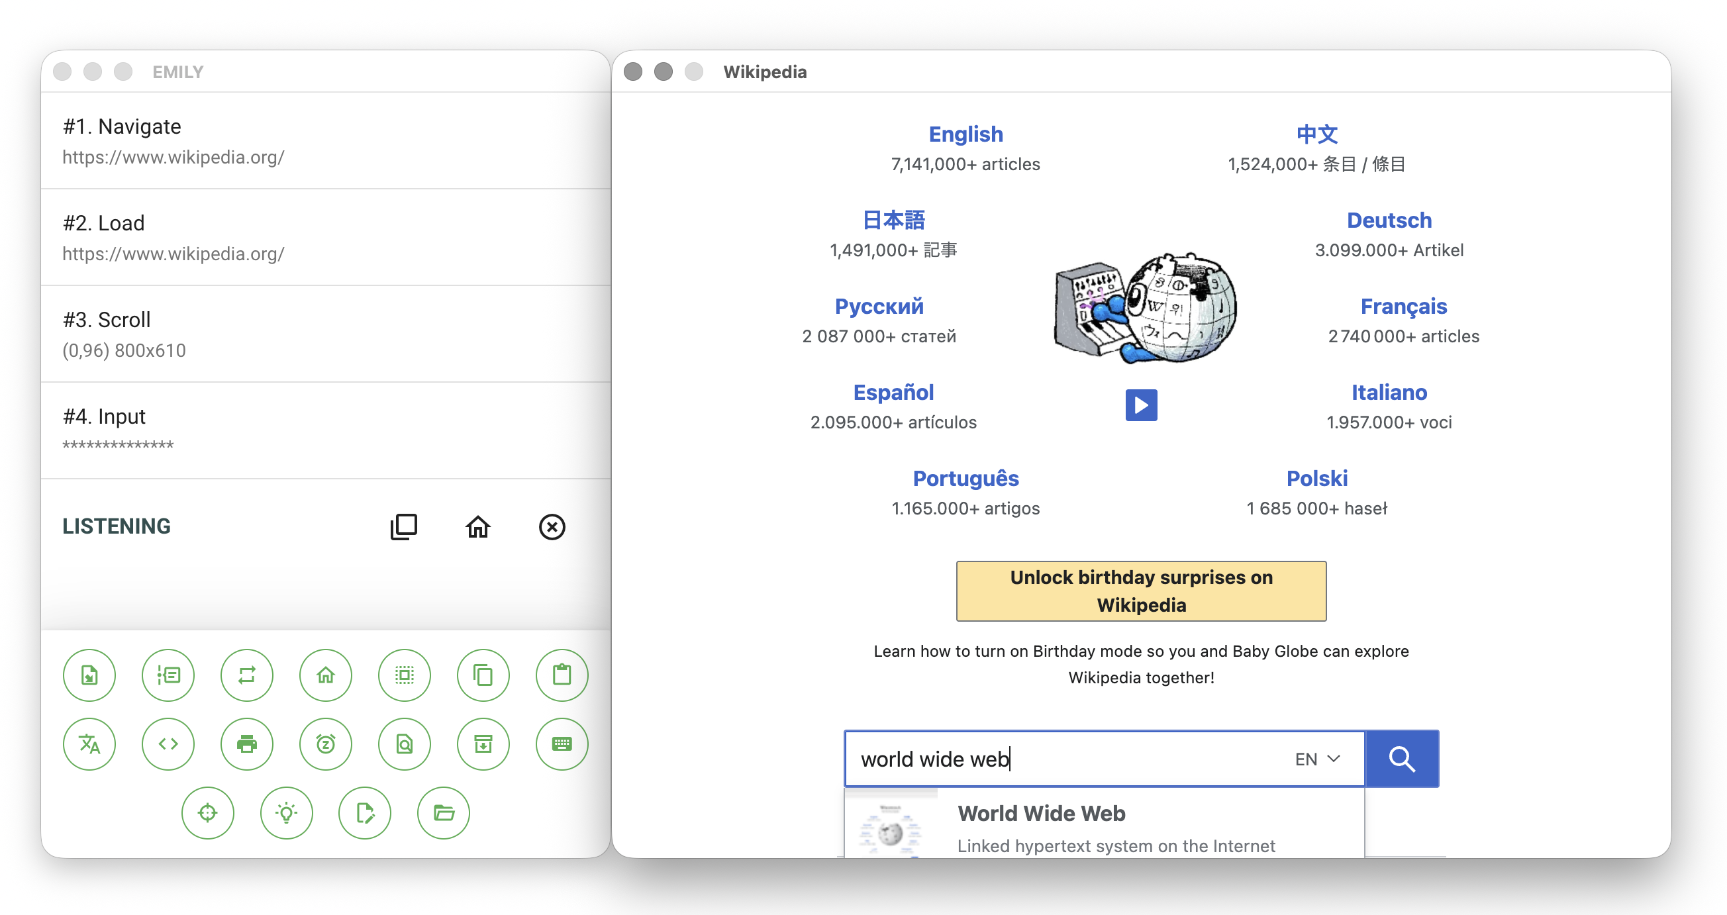Click the black home icon beside LISTENING

(x=478, y=527)
